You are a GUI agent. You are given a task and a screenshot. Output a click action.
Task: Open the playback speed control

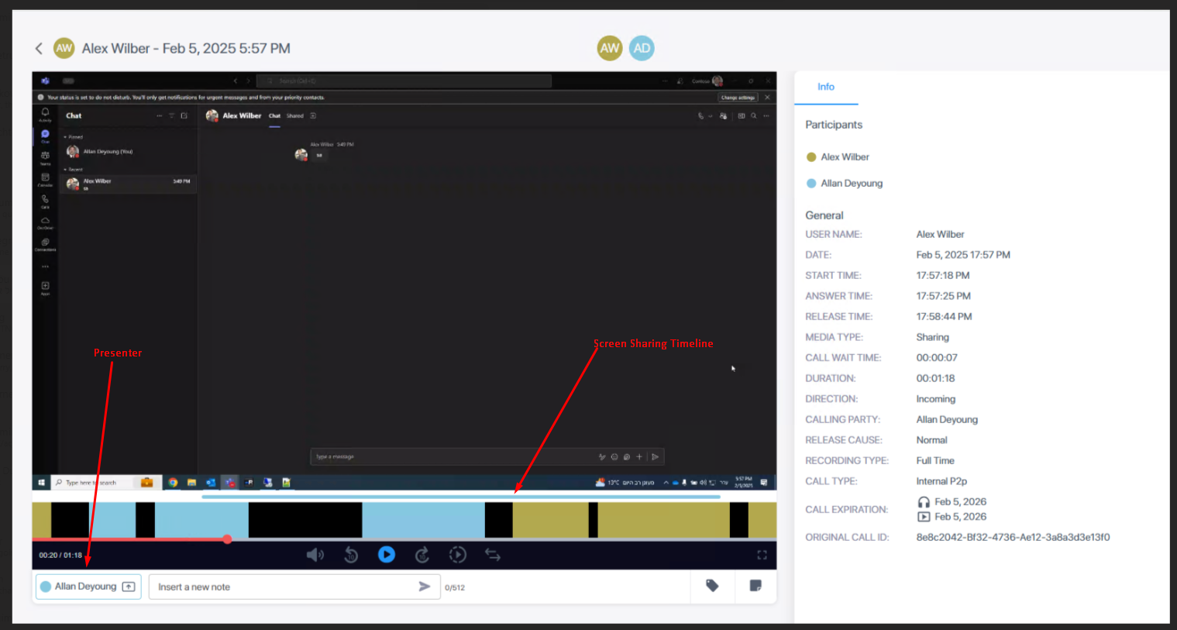pos(458,555)
